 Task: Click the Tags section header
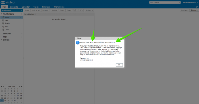5,37
